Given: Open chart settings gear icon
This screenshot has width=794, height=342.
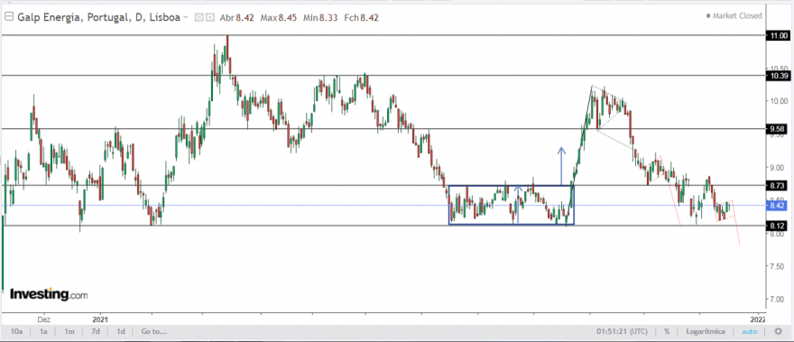Looking at the screenshot, I should [x=779, y=332].
